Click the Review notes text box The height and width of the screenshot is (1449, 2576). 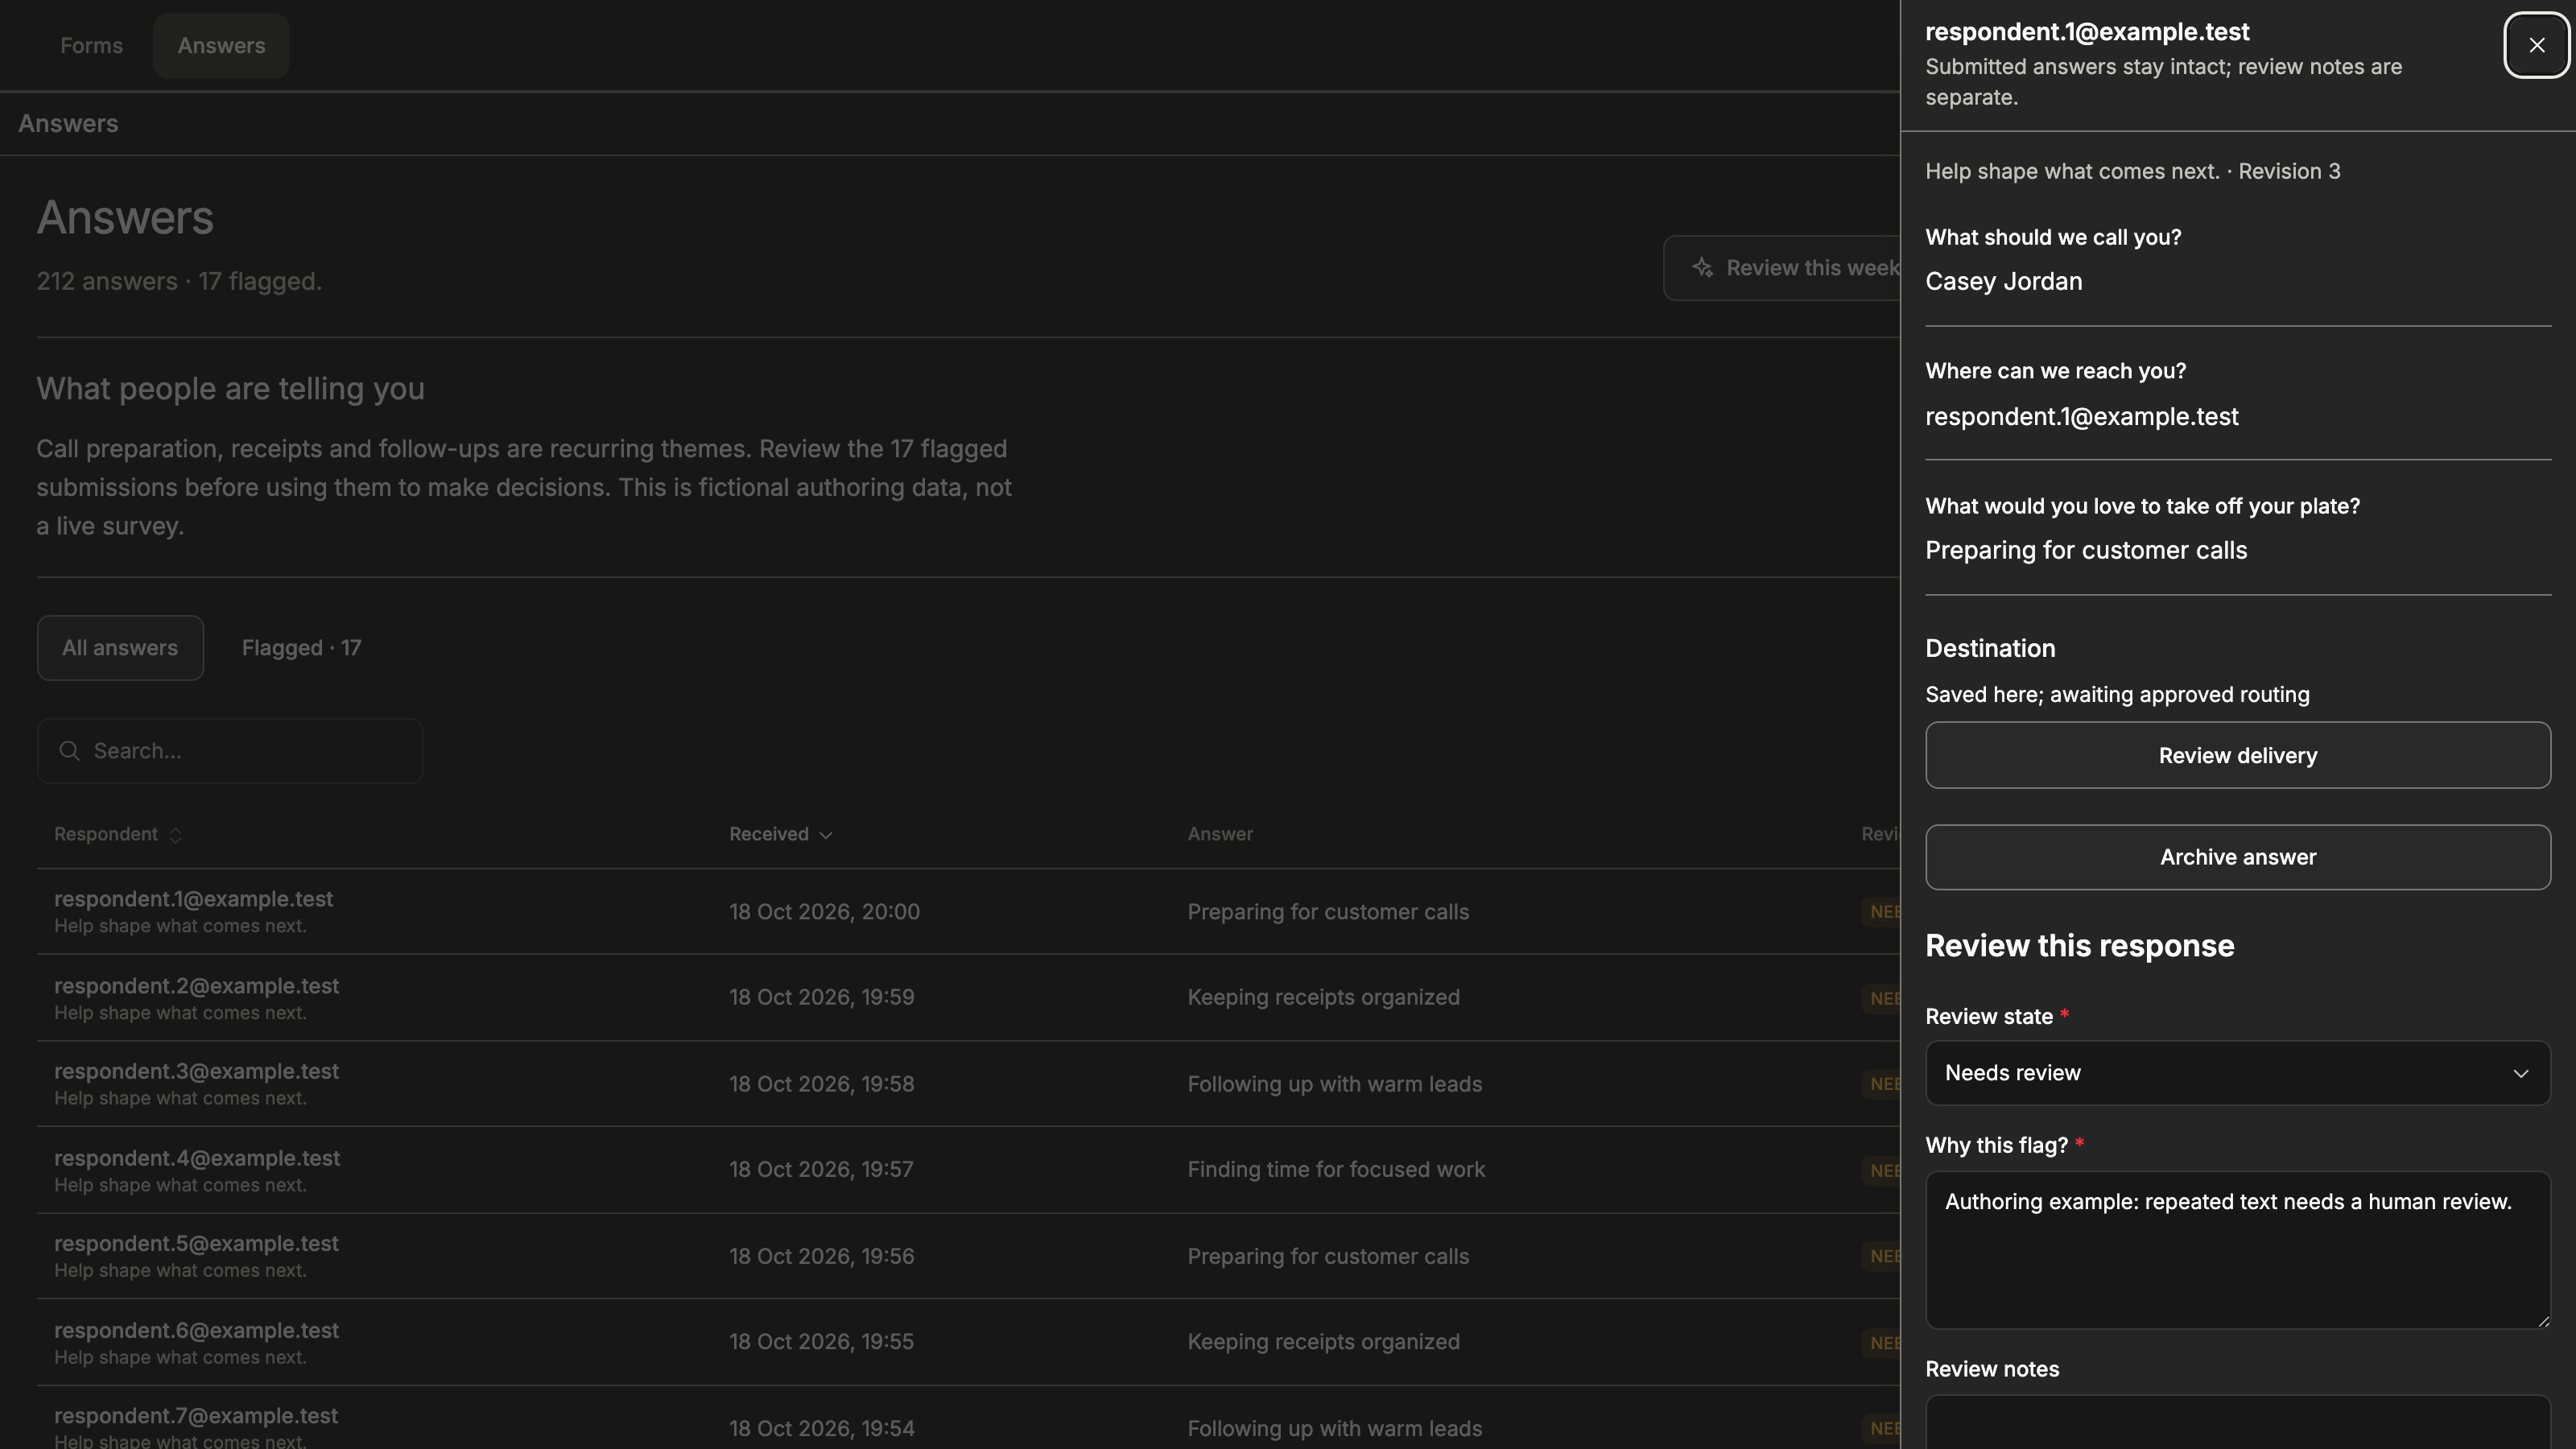tap(2237, 1422)
